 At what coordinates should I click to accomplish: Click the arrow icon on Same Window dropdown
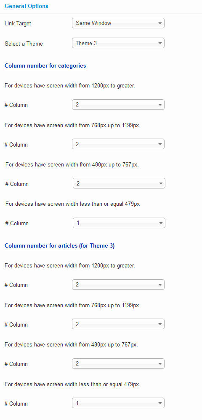coord(160,23)
